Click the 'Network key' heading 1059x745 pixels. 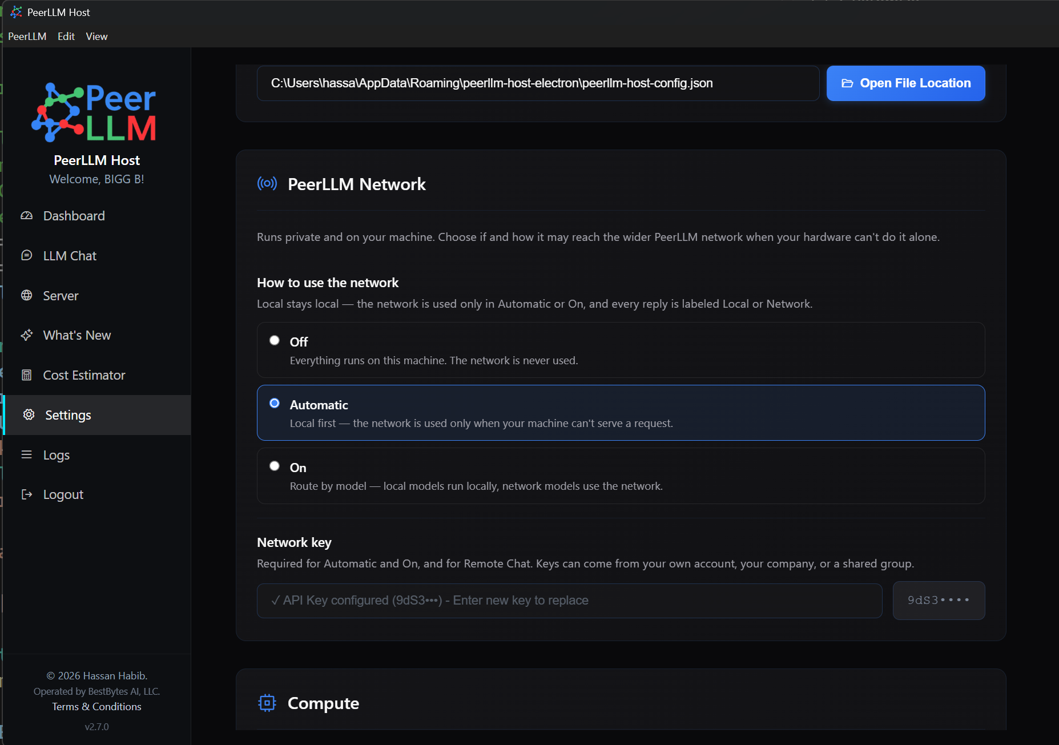click(x=294, y=542)
